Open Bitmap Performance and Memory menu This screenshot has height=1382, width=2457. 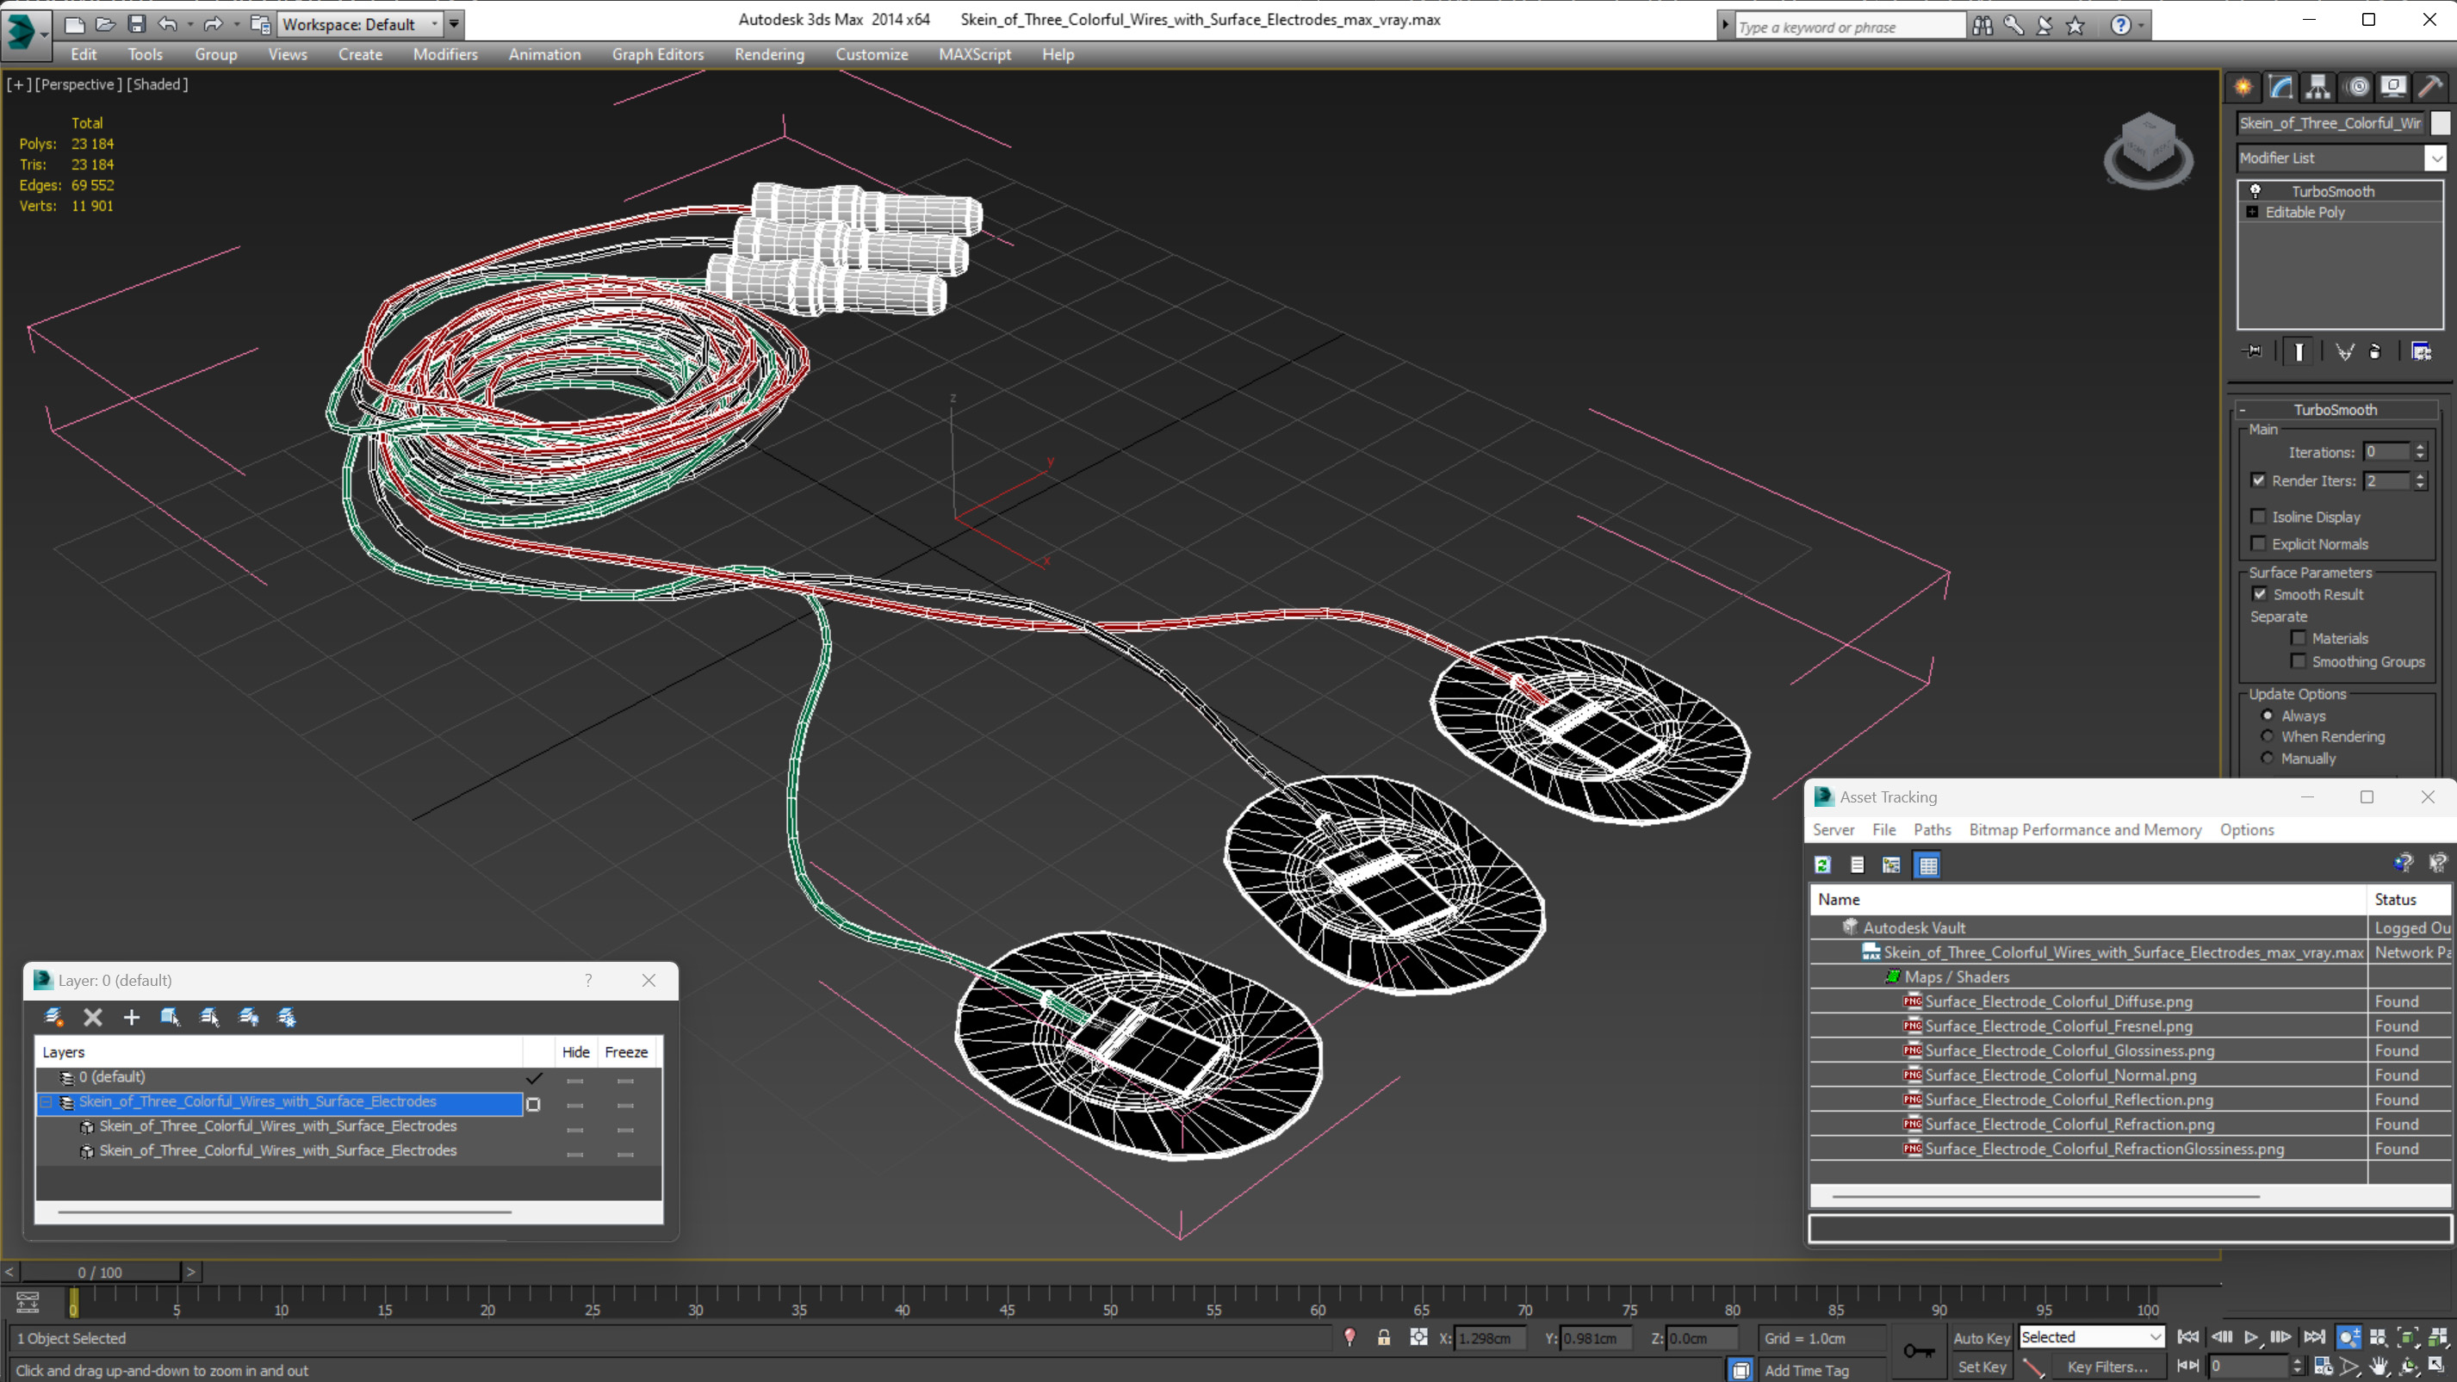(2085, 830)
